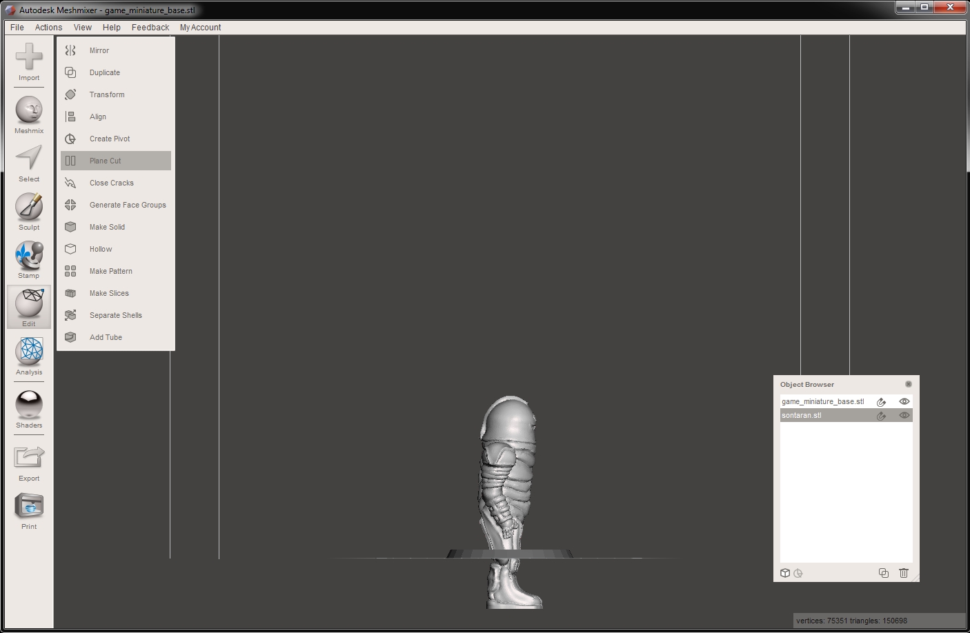Run Separate Shells on the object

coord(116,315)
